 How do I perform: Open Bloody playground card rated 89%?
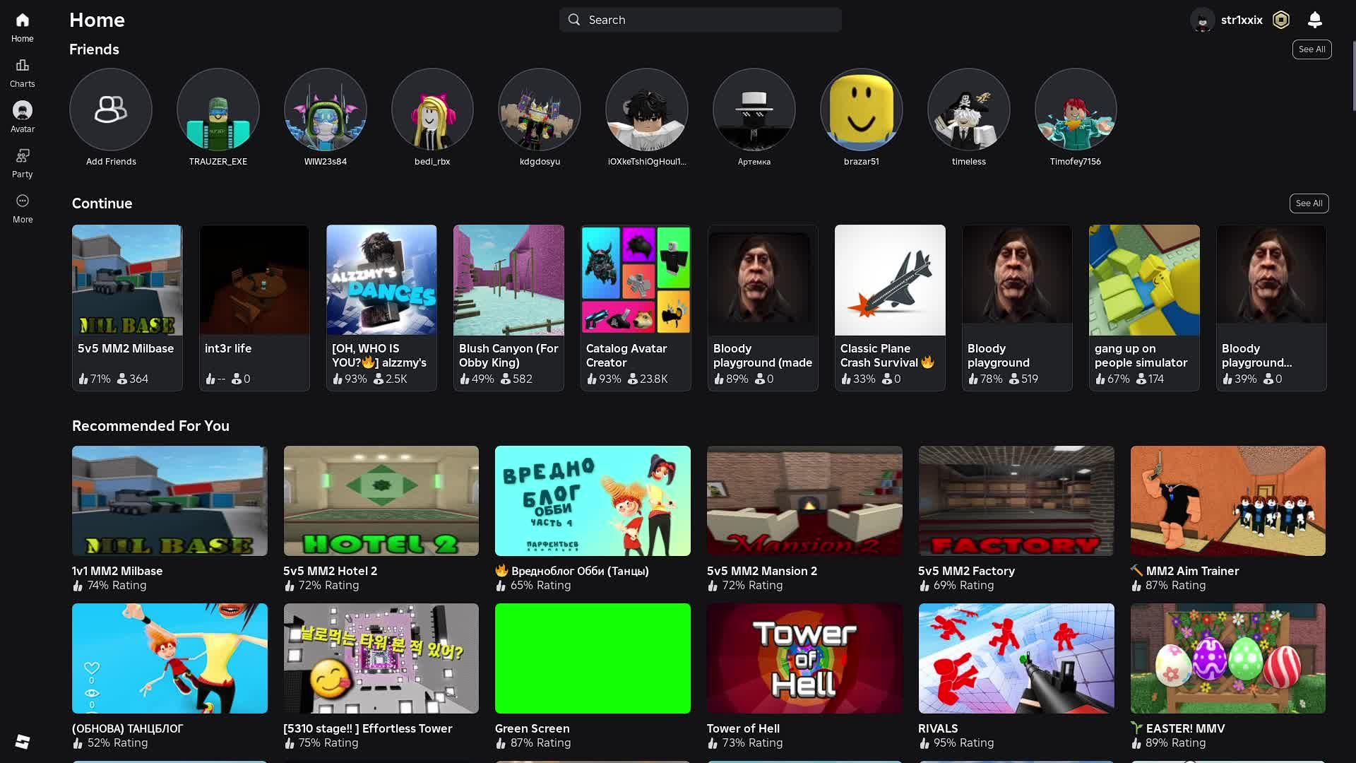[763, 307]
